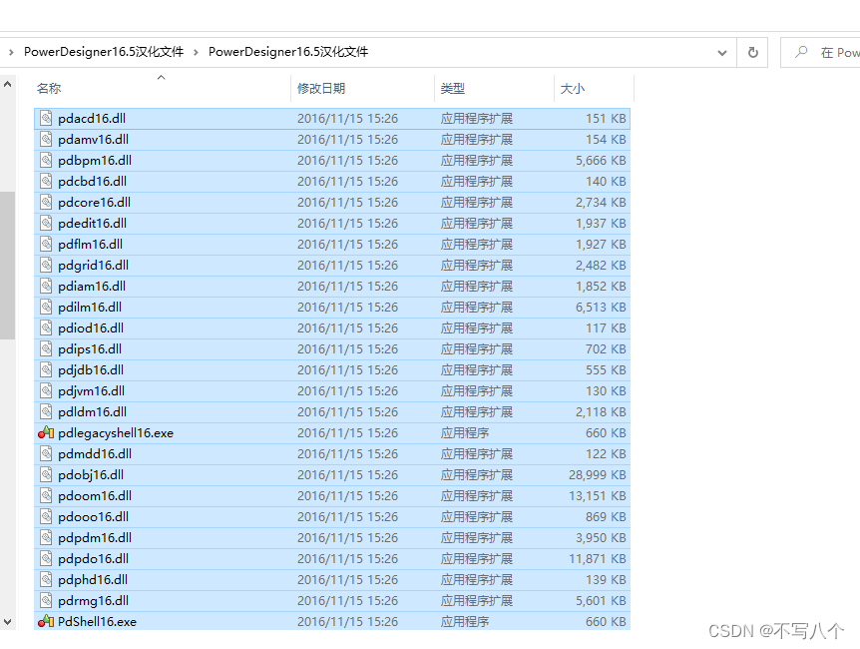This screenshot has height=649, width=860.
Task: Click the 702 KB size value
Action: 606,348
